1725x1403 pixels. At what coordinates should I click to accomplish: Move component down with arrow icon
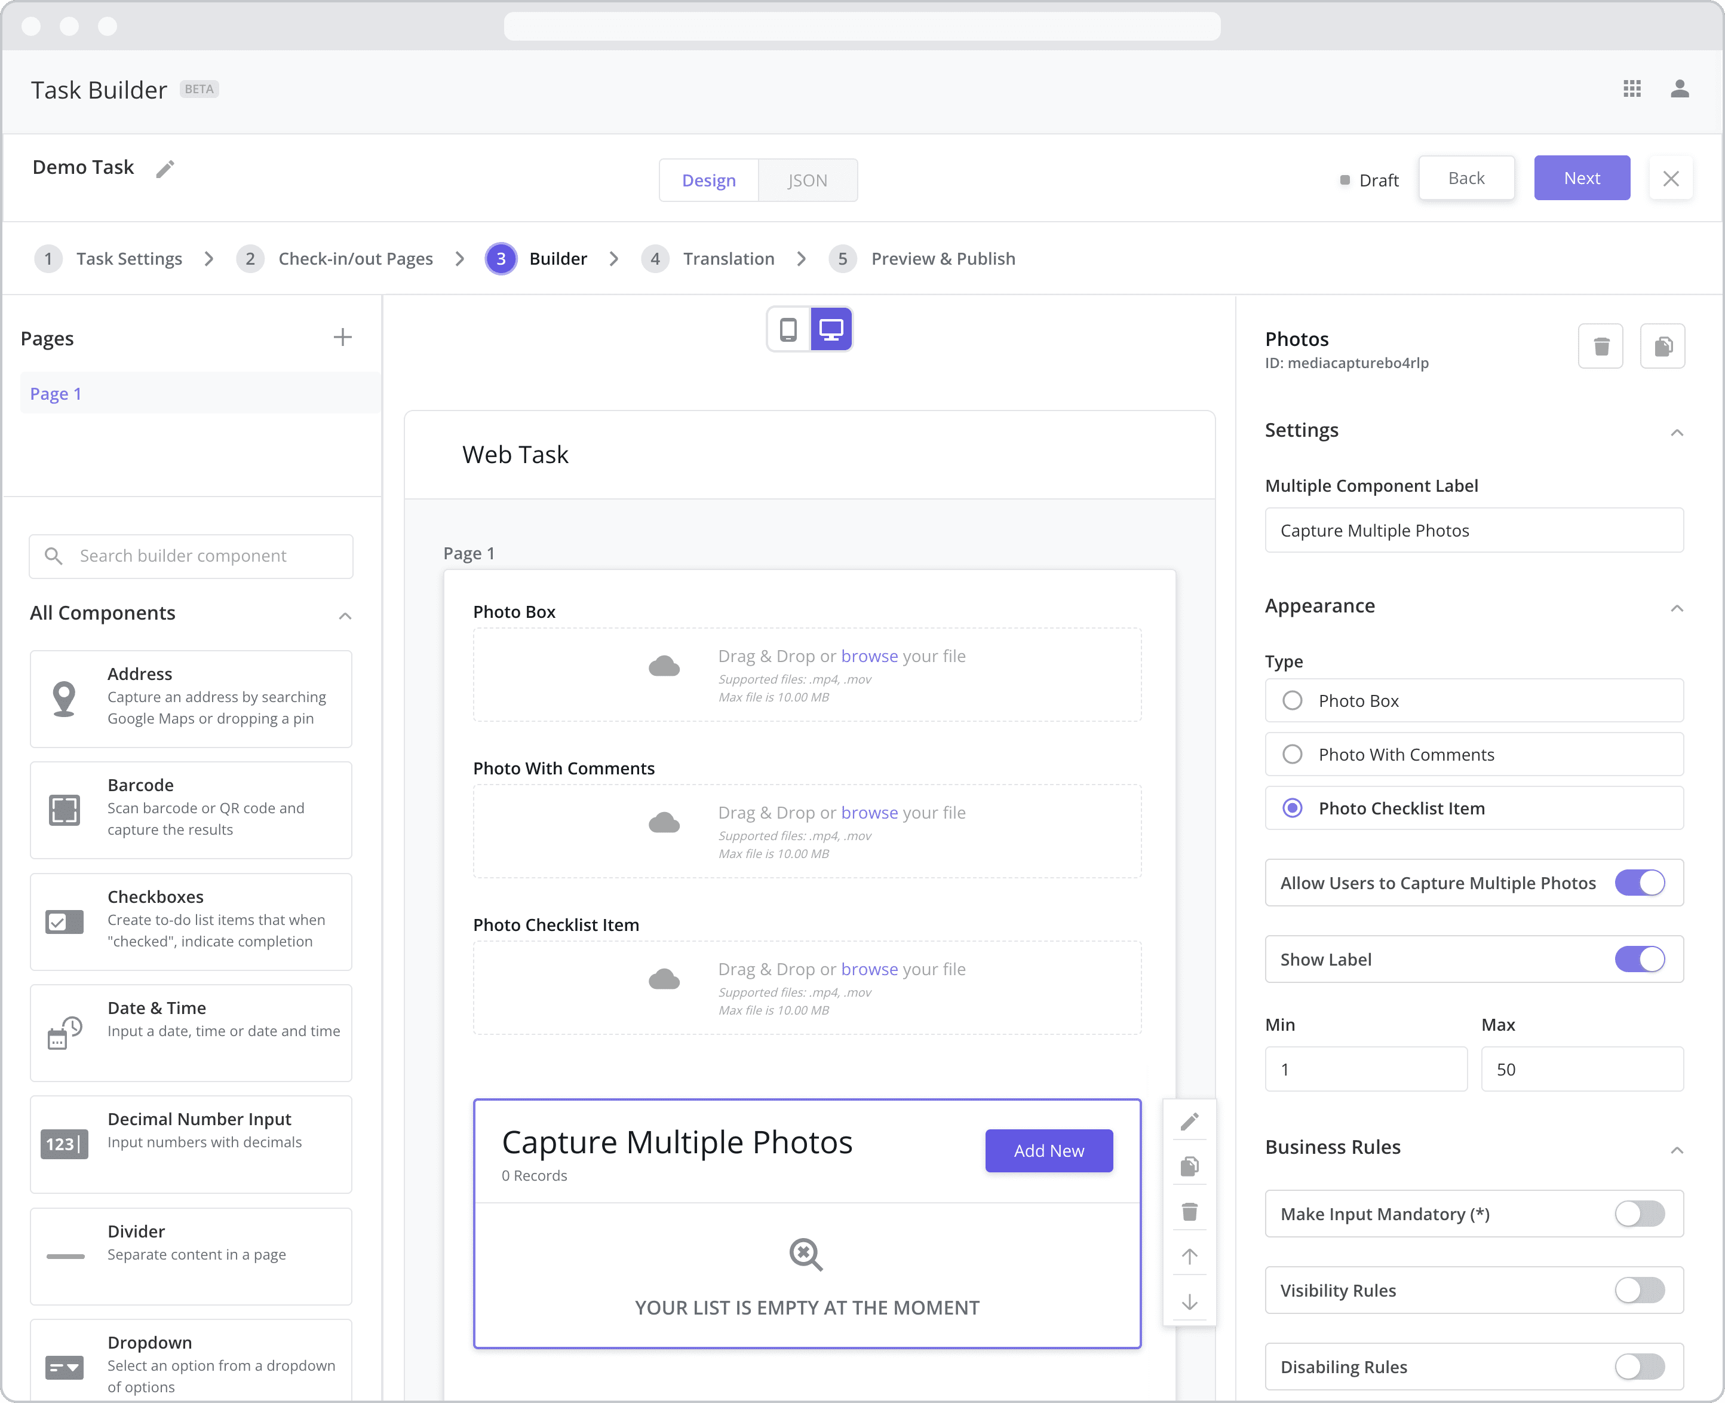pos(1189,1302)
